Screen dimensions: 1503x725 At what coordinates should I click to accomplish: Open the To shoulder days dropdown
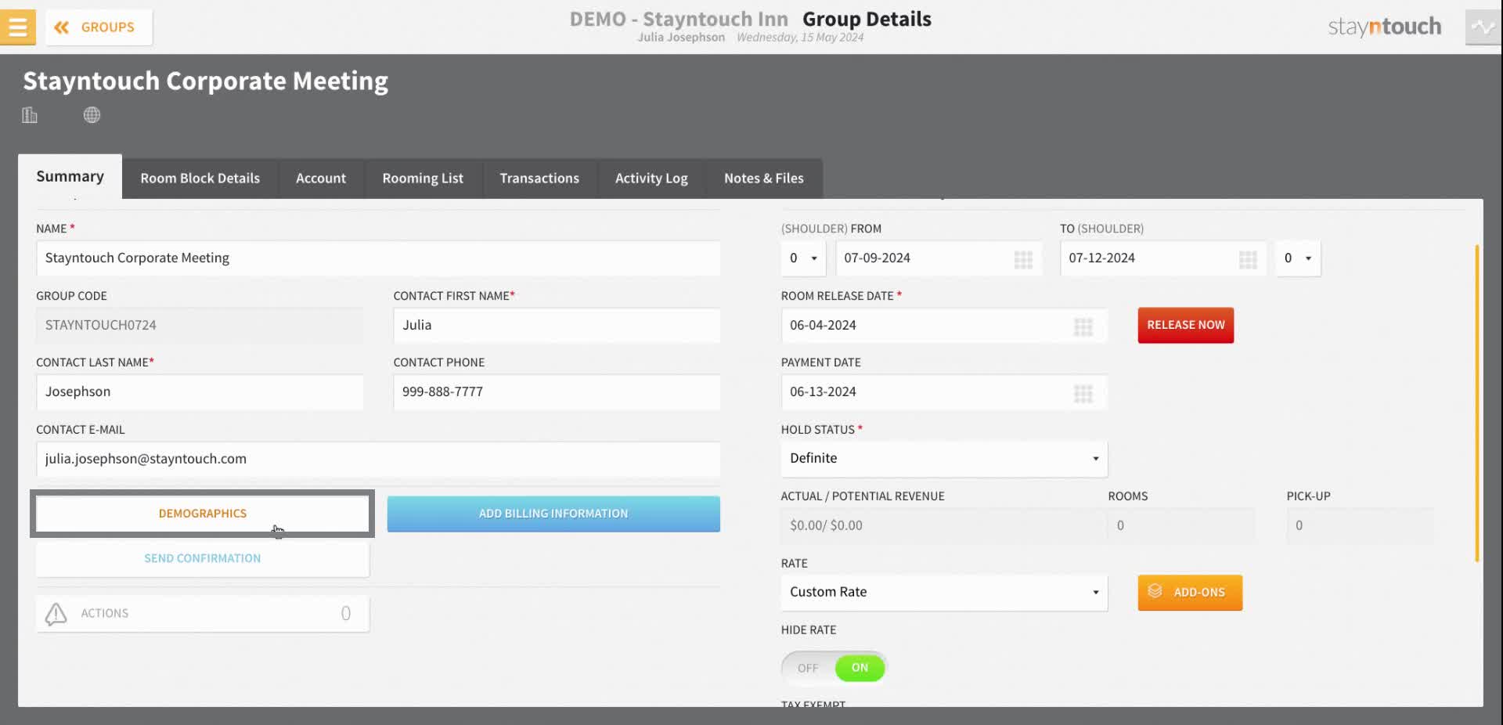[1297, 258]
